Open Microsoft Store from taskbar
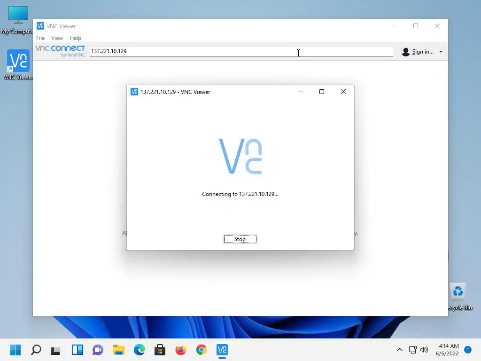This screenshot has height=361, width=481. click(x=160, y=350)
